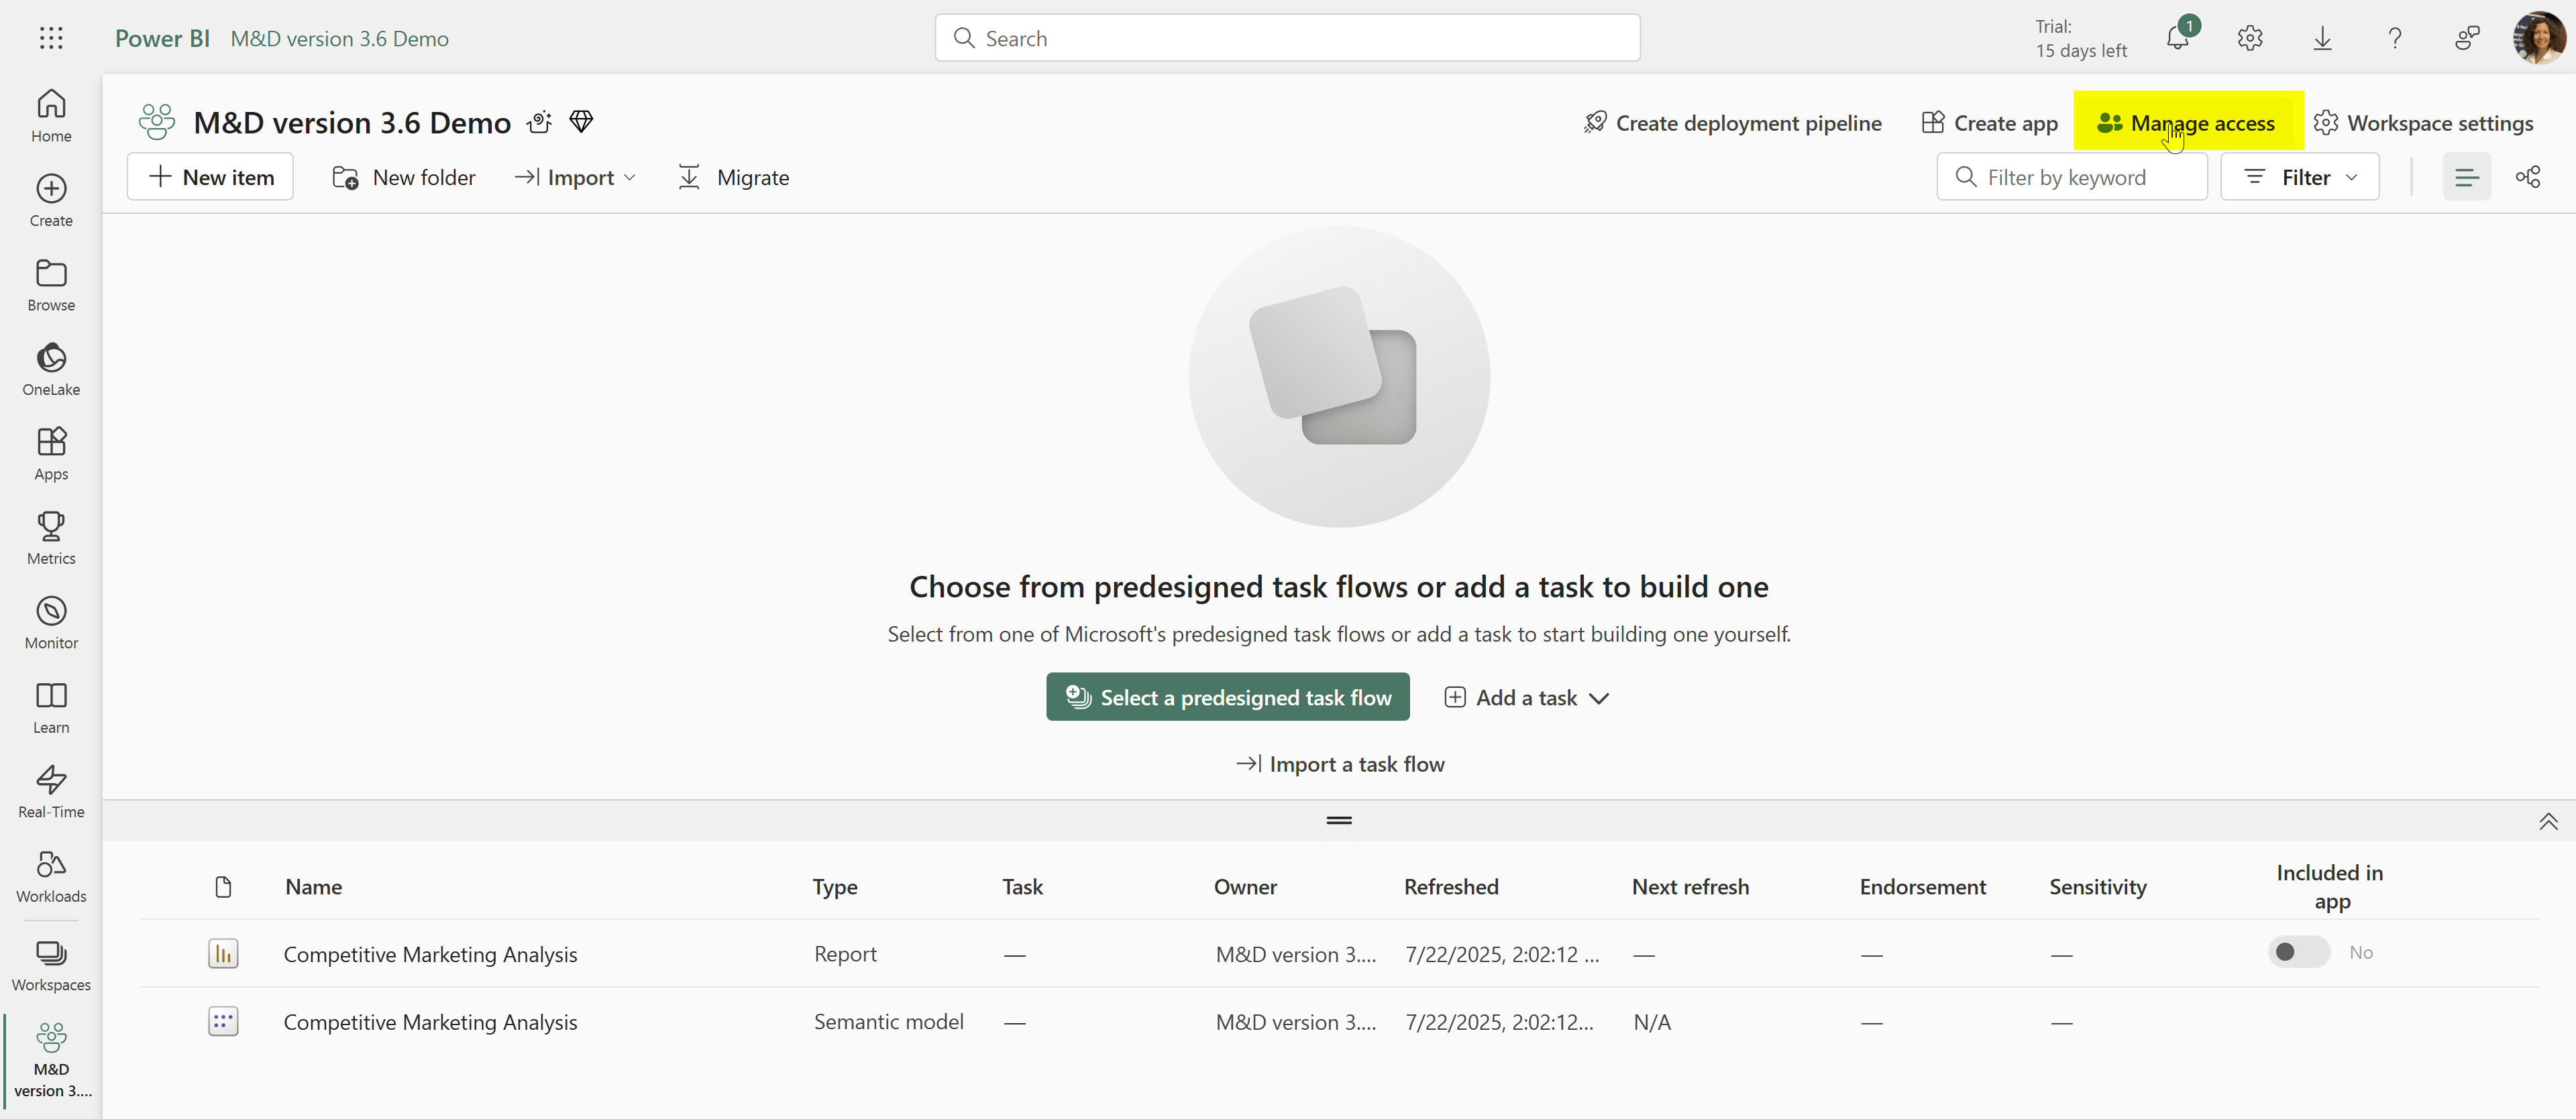This screenshot has height=1119, width=2576.
Task: Click Sensitivity column header
Action: point(2097,886)
